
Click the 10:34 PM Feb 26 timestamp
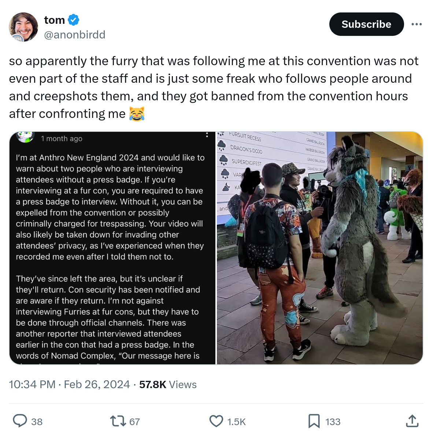click(69, 384)
